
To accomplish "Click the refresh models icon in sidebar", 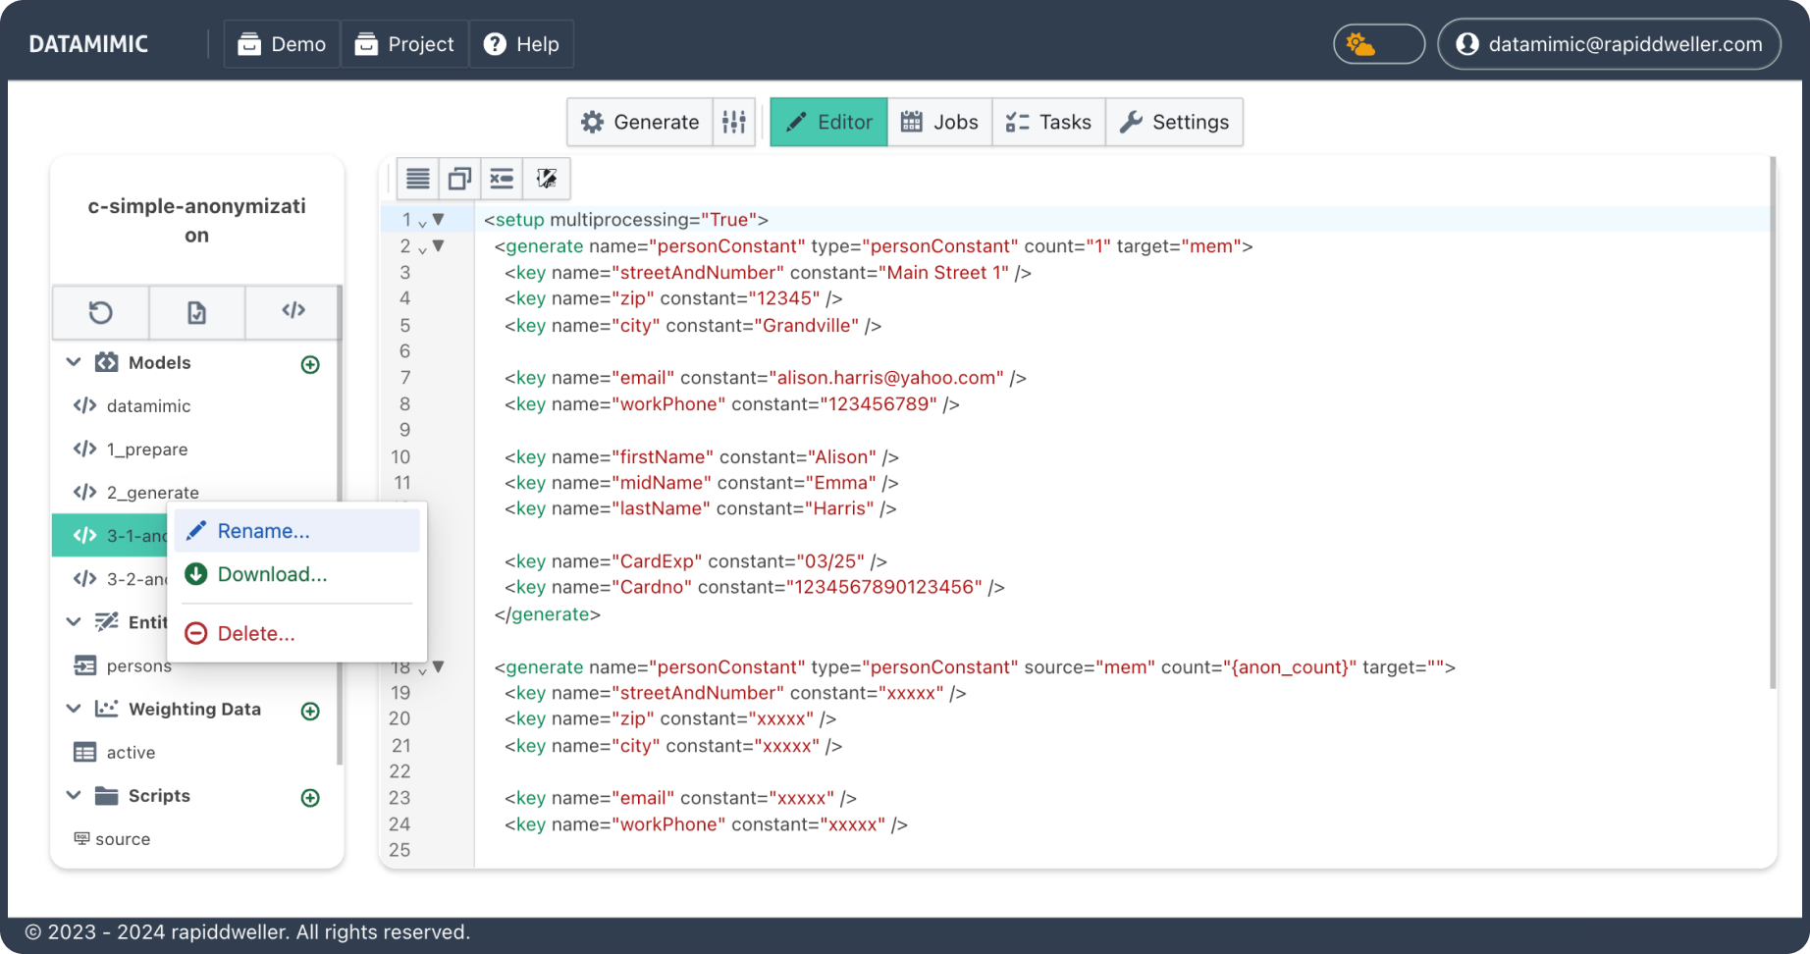I will 101,312.
